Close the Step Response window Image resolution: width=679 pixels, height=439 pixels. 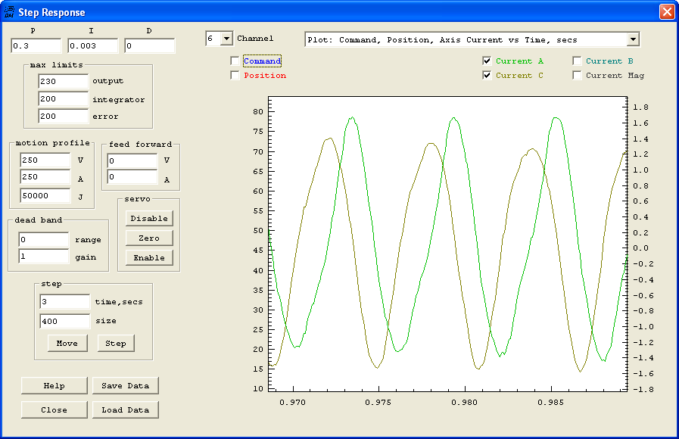[x=666, y=12]
